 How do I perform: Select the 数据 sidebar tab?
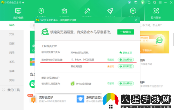[12, 43]
